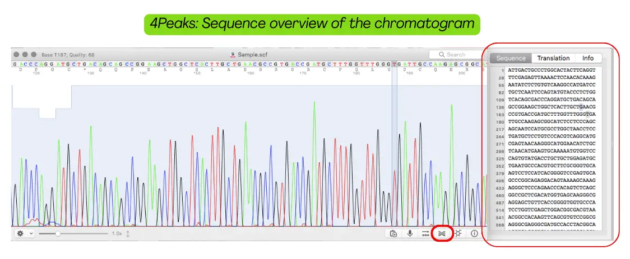630x259 pixels.
Task: Click the crosshair quality icon
Action: click(x=458, y=233)
